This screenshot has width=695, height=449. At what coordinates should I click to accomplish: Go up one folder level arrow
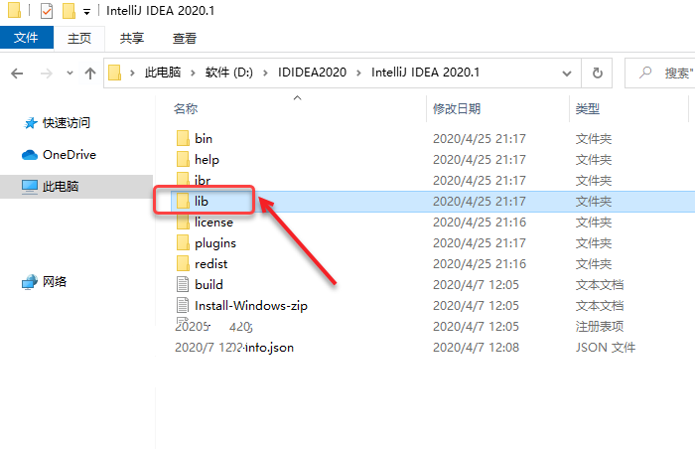point(90,74)
